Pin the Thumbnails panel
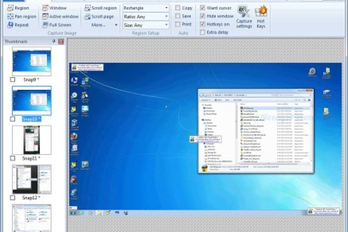348x232 pixels. (x=54, y=41)
